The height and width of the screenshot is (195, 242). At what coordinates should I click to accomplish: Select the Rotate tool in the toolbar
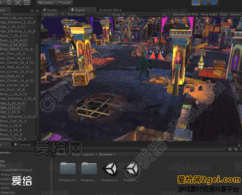click(9, 3)
